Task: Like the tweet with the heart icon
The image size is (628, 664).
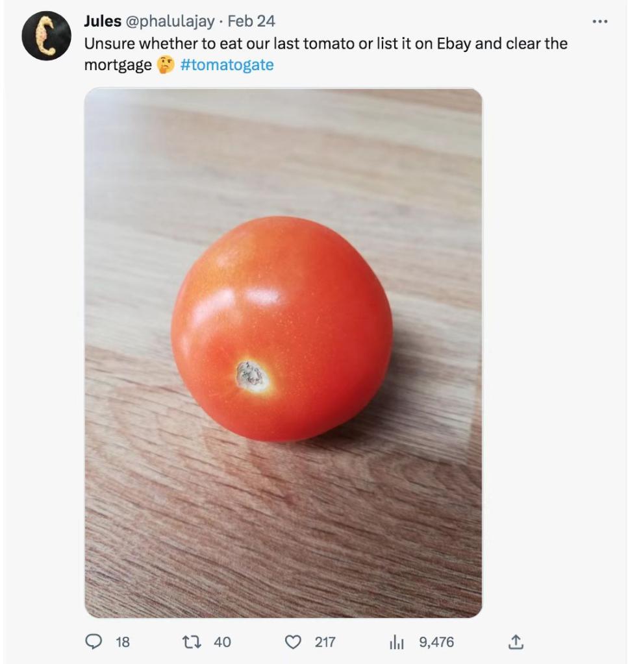Action: pyautogui.click(x=294, y=642)
